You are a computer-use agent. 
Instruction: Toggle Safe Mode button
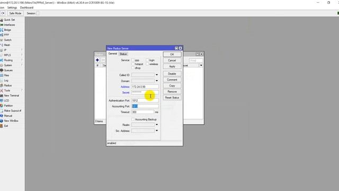[x=15, y=13]
